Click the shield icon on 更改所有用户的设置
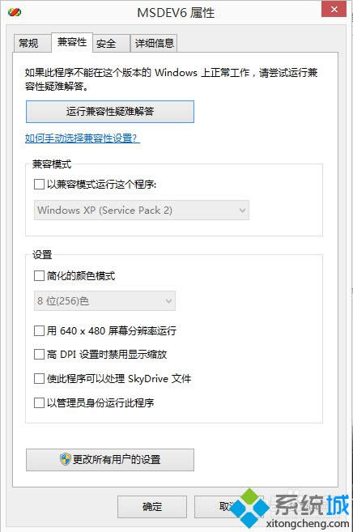The height and width of the screenshot is (532, 353). point(65,459)
